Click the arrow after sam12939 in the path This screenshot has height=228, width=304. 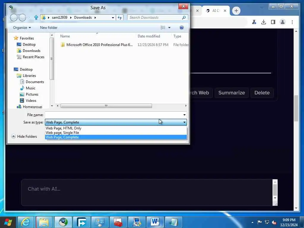click(71, 18)
